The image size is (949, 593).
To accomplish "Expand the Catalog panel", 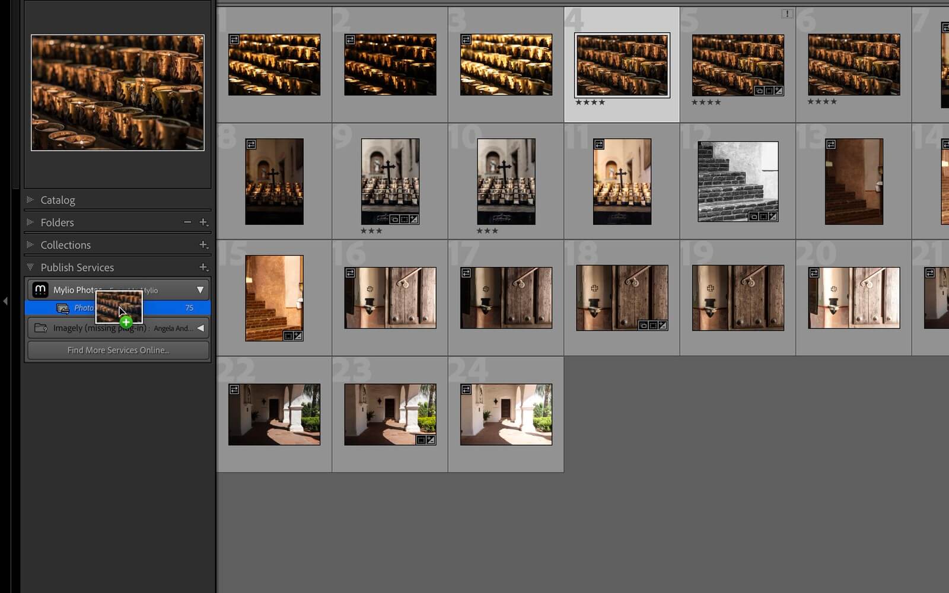I will 30,200.
